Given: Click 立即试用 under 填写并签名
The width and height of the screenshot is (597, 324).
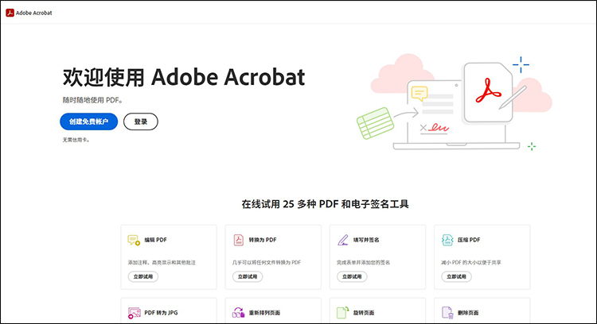Looking at the screenshot, I should click(x=352, y=276).
